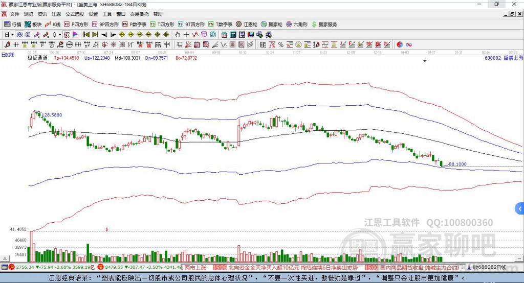
Task: Open 赢家服务 service with dollar icon
Action: [x=324, y=25]
